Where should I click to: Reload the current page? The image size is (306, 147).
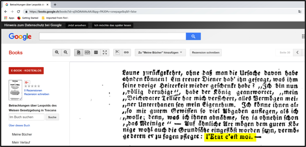(x=18, y=12)
